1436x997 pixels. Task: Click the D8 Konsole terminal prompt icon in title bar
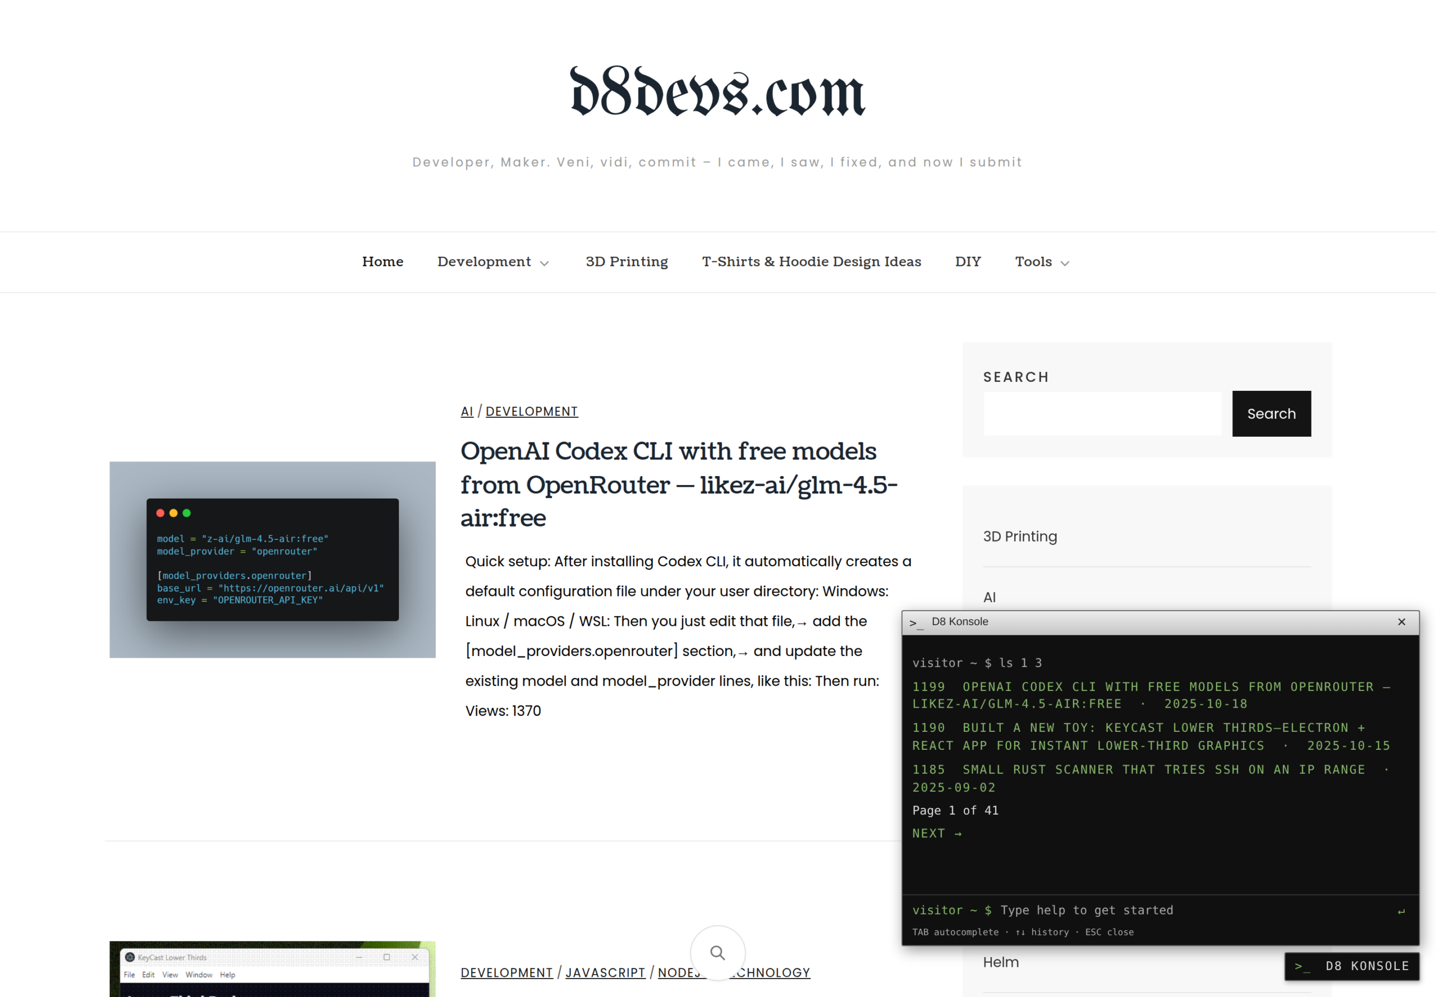(x=916, y=623)
